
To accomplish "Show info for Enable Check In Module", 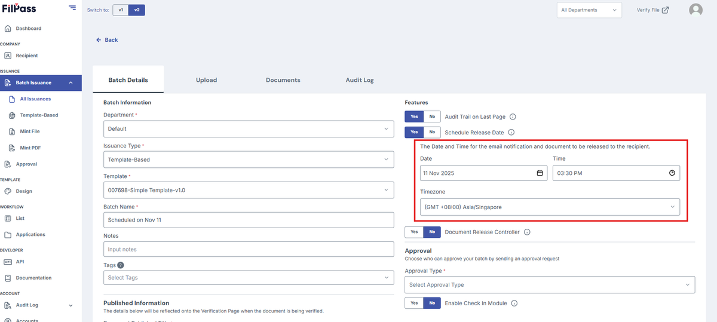I will pos(514,303).
